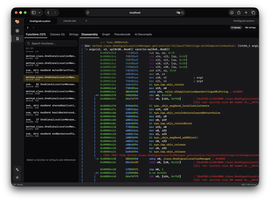Image resolution: width=270 pixels, height=201 pixels.
Task: Go back using the in-app back arrow
Action: (x=28, y=28)
